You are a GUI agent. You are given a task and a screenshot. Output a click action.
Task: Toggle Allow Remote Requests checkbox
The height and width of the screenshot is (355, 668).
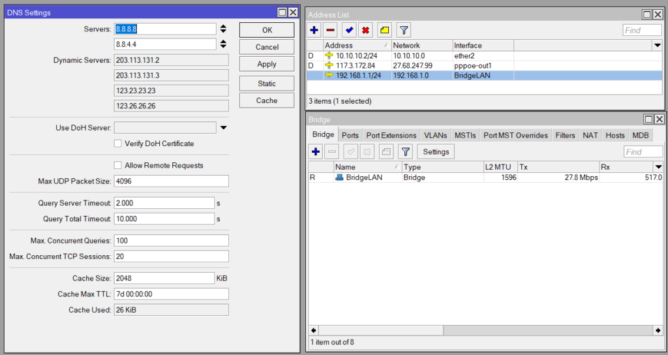tap(118, 166)
